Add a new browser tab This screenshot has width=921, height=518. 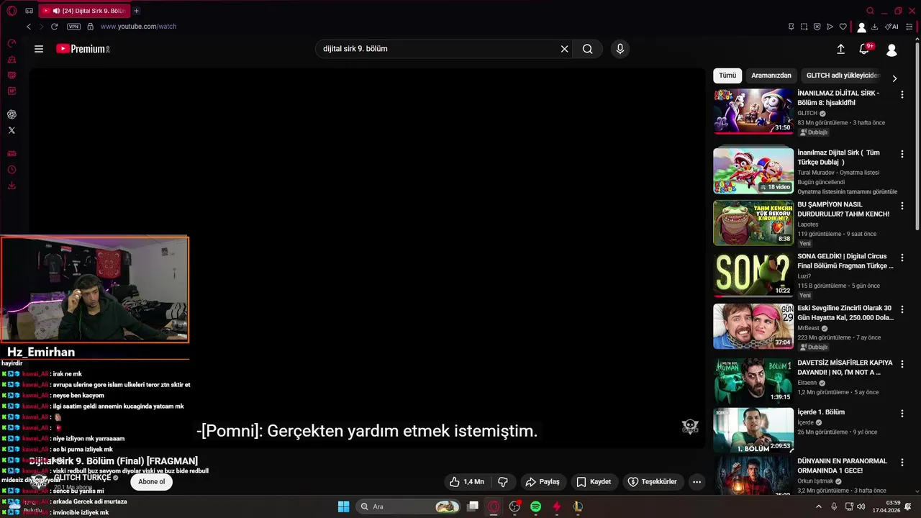(x=136, y=11)
